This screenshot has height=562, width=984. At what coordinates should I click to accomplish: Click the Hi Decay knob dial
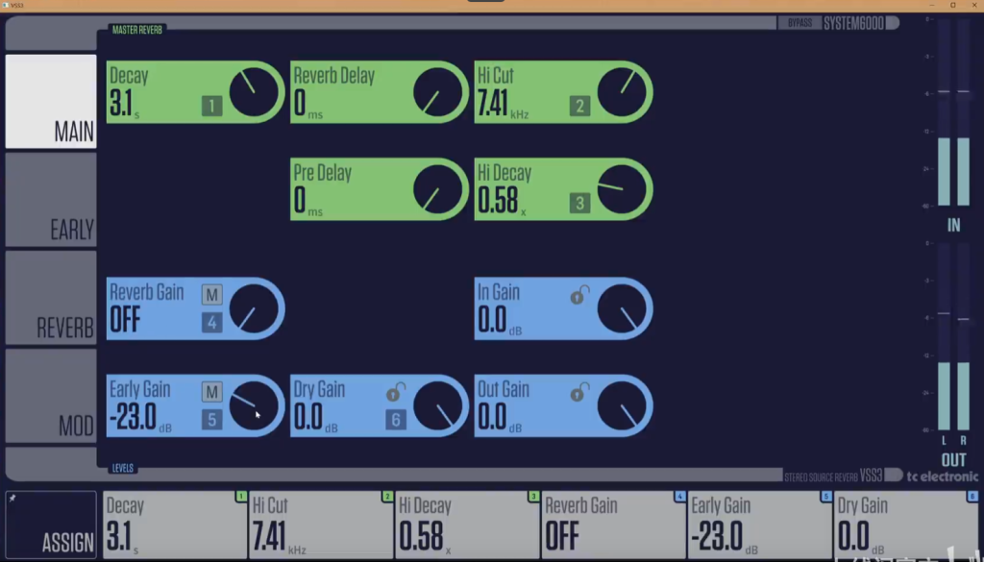point(622,189)
